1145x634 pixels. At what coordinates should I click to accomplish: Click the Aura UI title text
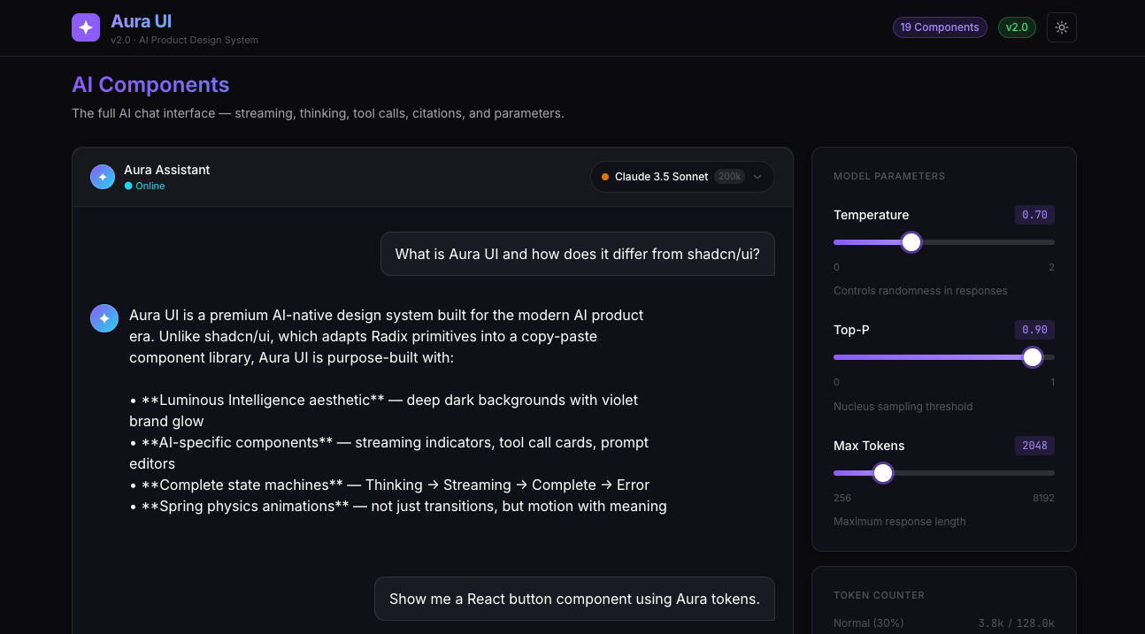pyautogui.click(x=142, y=21)
